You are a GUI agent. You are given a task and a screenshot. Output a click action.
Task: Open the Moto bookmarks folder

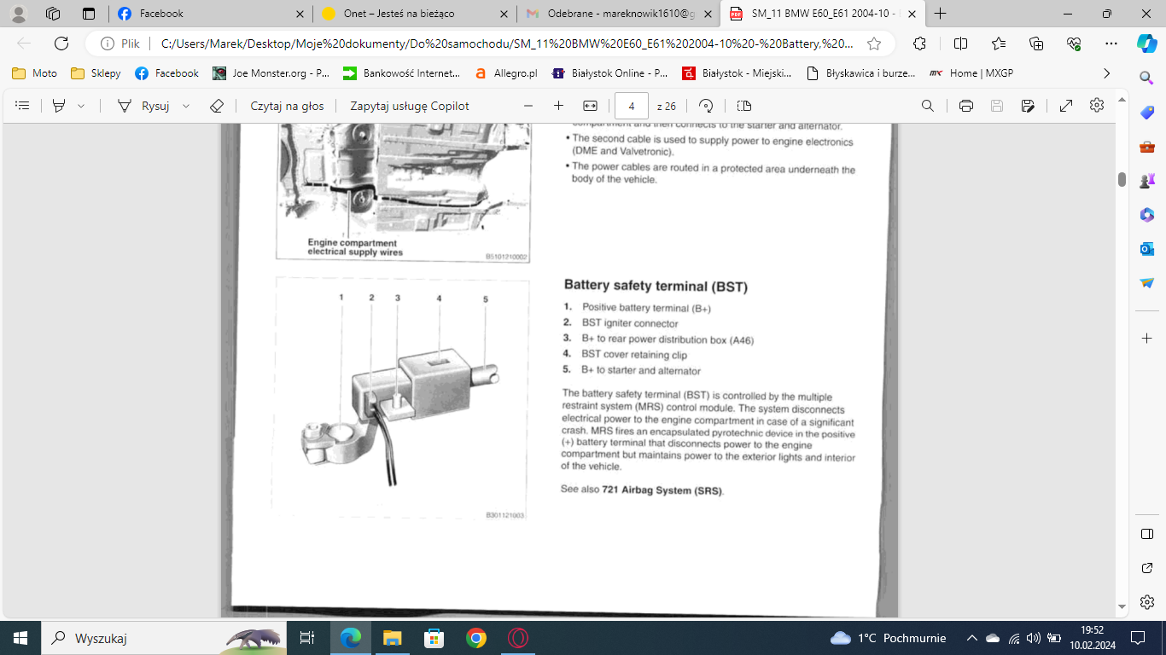point(35,73)
